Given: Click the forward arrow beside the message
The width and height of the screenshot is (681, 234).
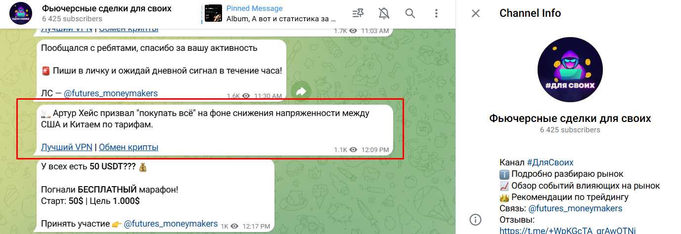Looking at the screenshot, I should 301,91.
